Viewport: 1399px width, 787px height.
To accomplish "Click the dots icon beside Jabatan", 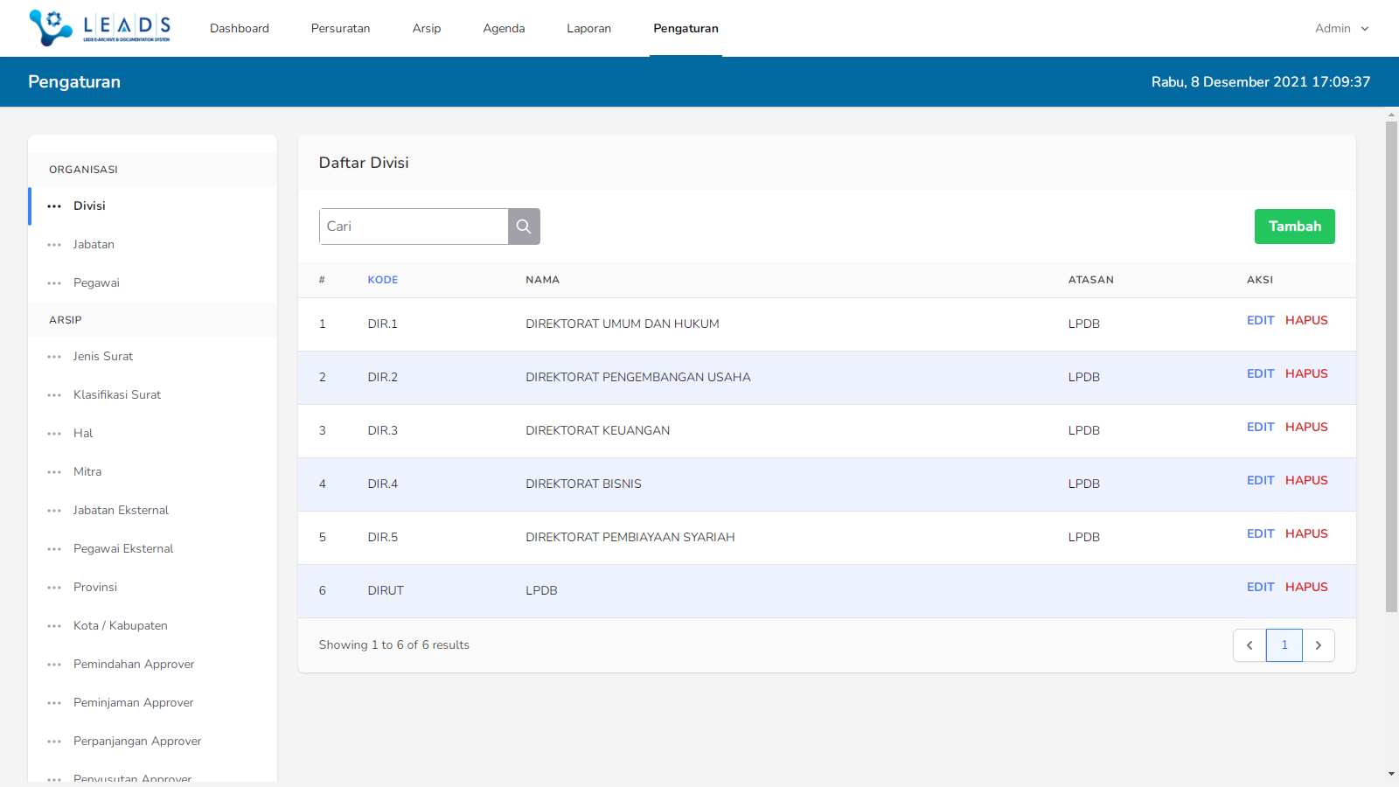I will click(x=54, y=245).
